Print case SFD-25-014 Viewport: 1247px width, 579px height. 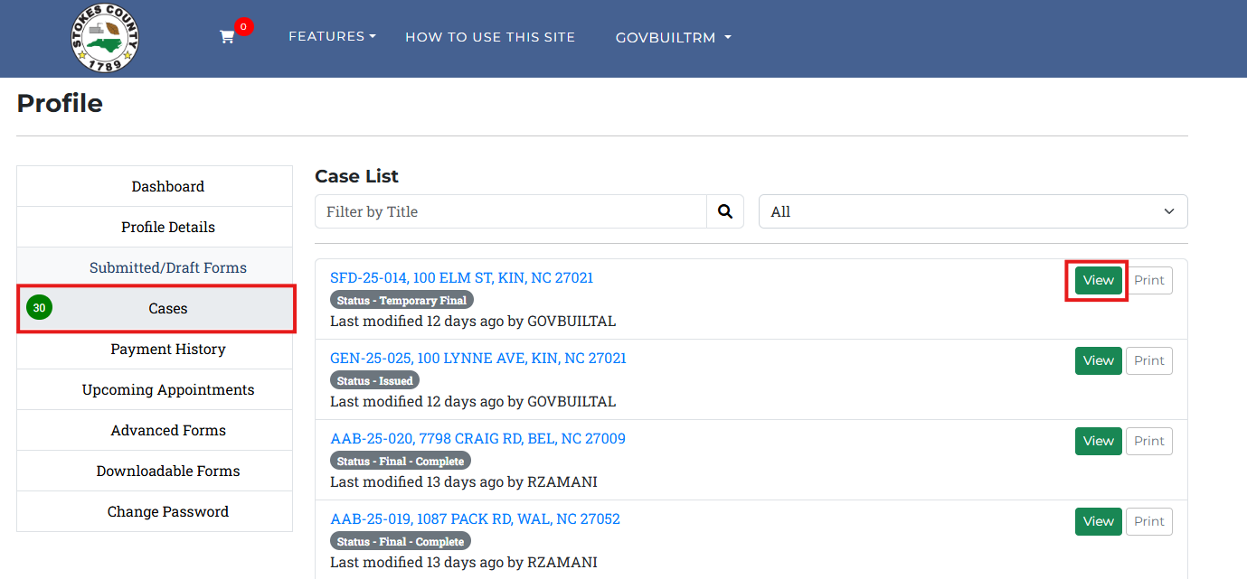click(1149, 280)
